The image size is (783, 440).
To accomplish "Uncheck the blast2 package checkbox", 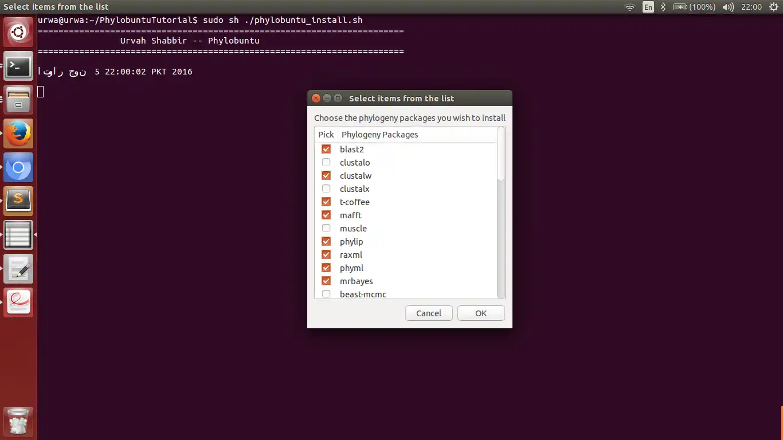I will pyautogui.click(x=326, y=149).
